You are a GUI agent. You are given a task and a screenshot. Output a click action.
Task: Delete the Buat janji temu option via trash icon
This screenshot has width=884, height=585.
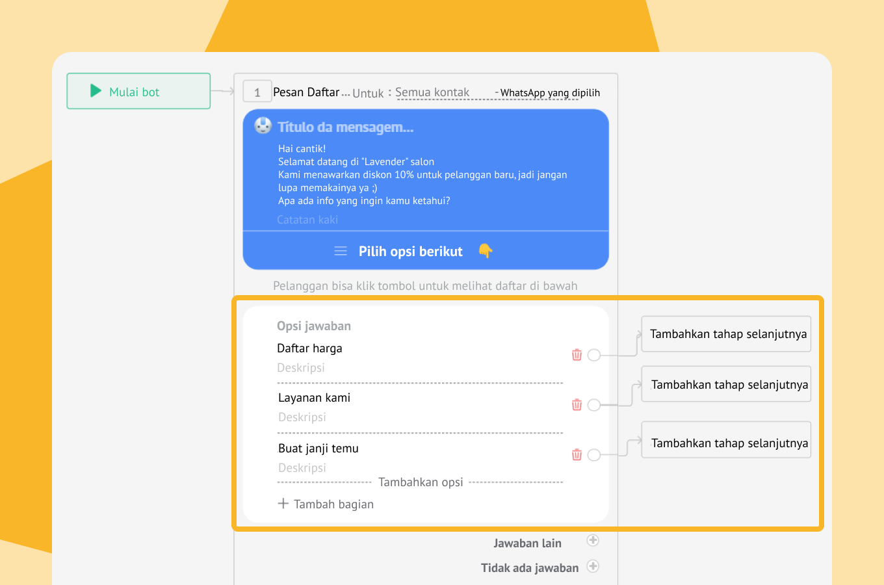(577, 454)
